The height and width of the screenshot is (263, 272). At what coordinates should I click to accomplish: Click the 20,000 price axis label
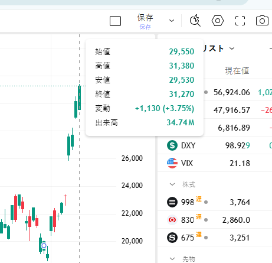point(132,241)
